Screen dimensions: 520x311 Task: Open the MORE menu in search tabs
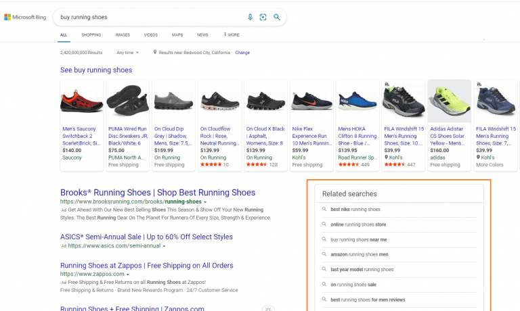[x=231, y=34]
